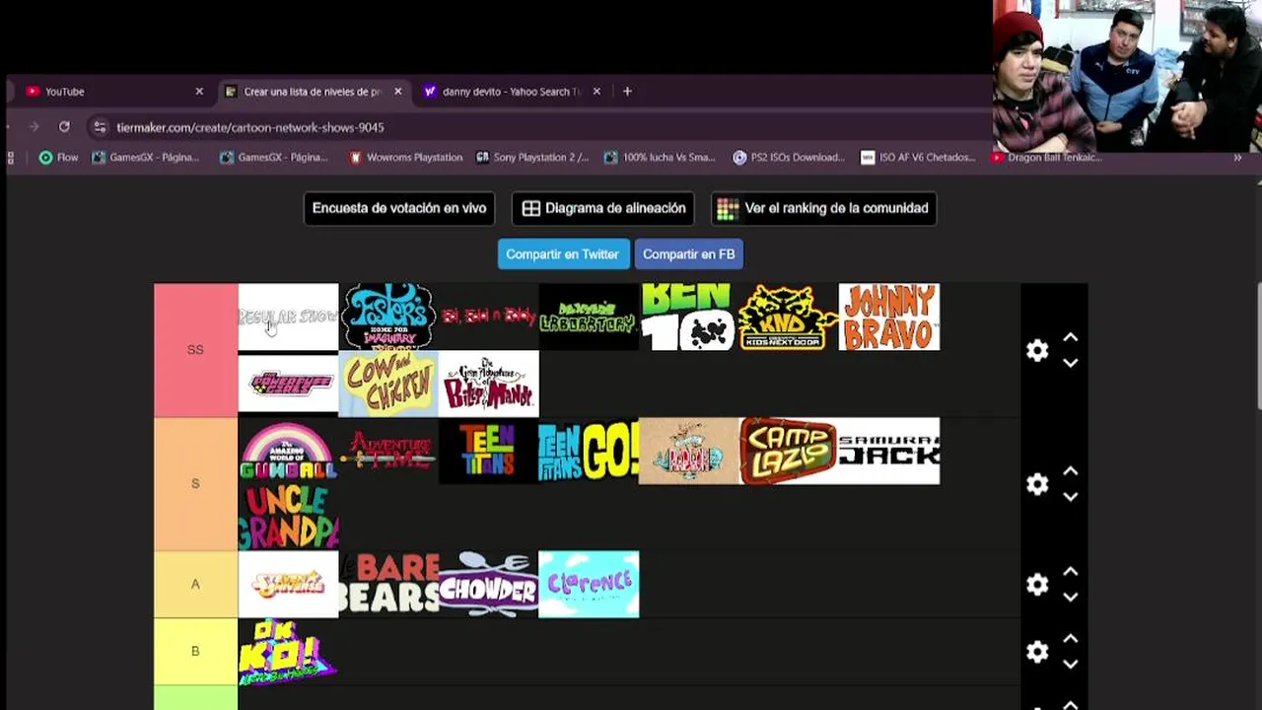Viewport: 1262px width, 710px height.
Task: Click the Encuesta de votación en vivo button
Action: pyautogui.click(x=399, y=208)
